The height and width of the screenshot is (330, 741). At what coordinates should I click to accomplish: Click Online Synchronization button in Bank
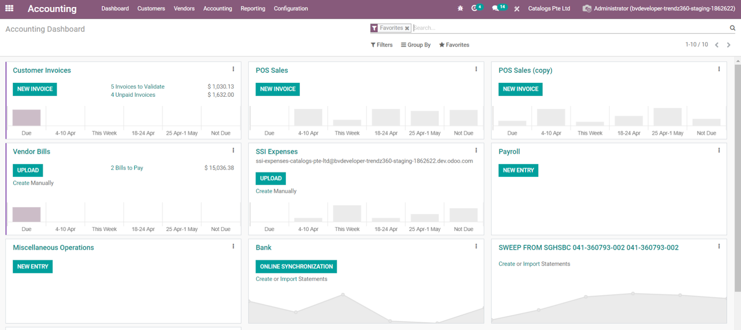point(296,267)
